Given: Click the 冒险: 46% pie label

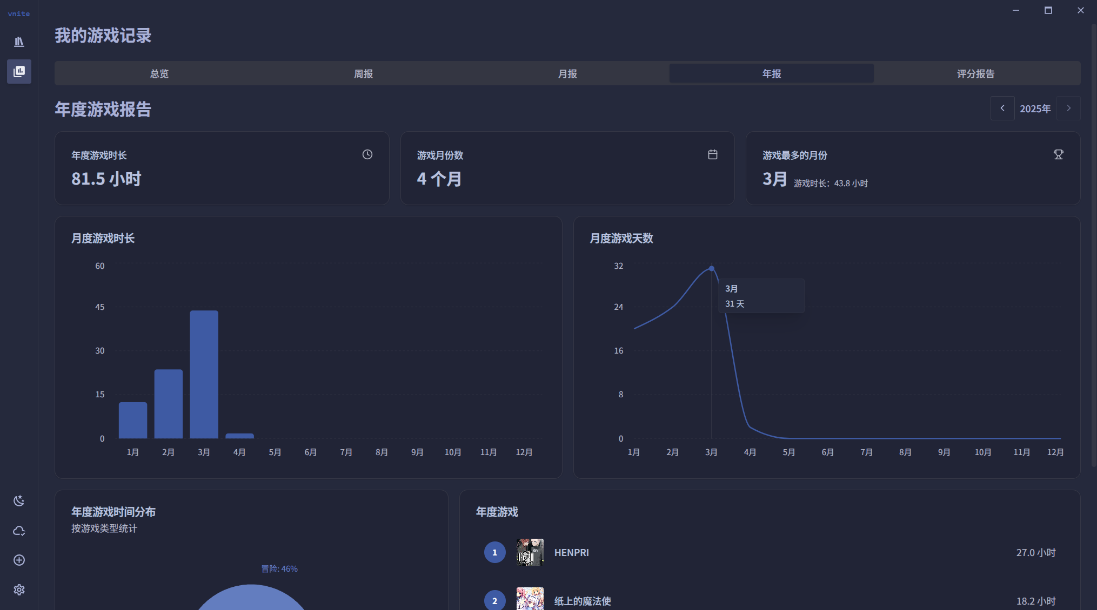Looking at the screenshot, I should pyautogui.click(x=279, y=568).
